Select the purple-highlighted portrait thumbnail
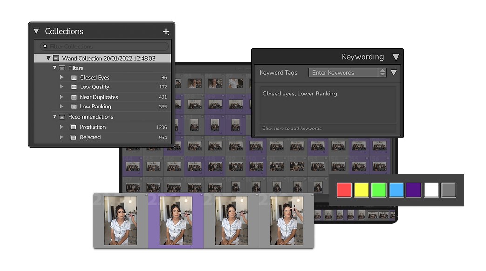 pyautogui.click(x=175, y=221)
